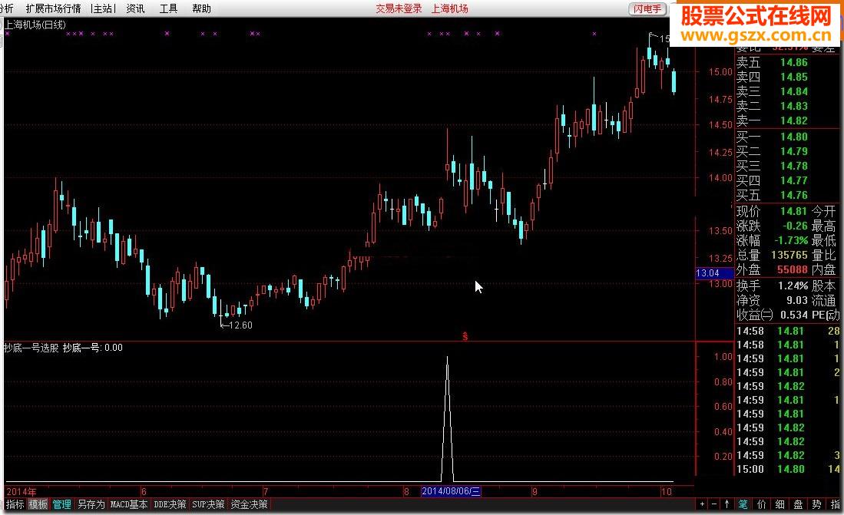Click the 换手 value 1.24%
844x515 pixels.
pos(793,286)
